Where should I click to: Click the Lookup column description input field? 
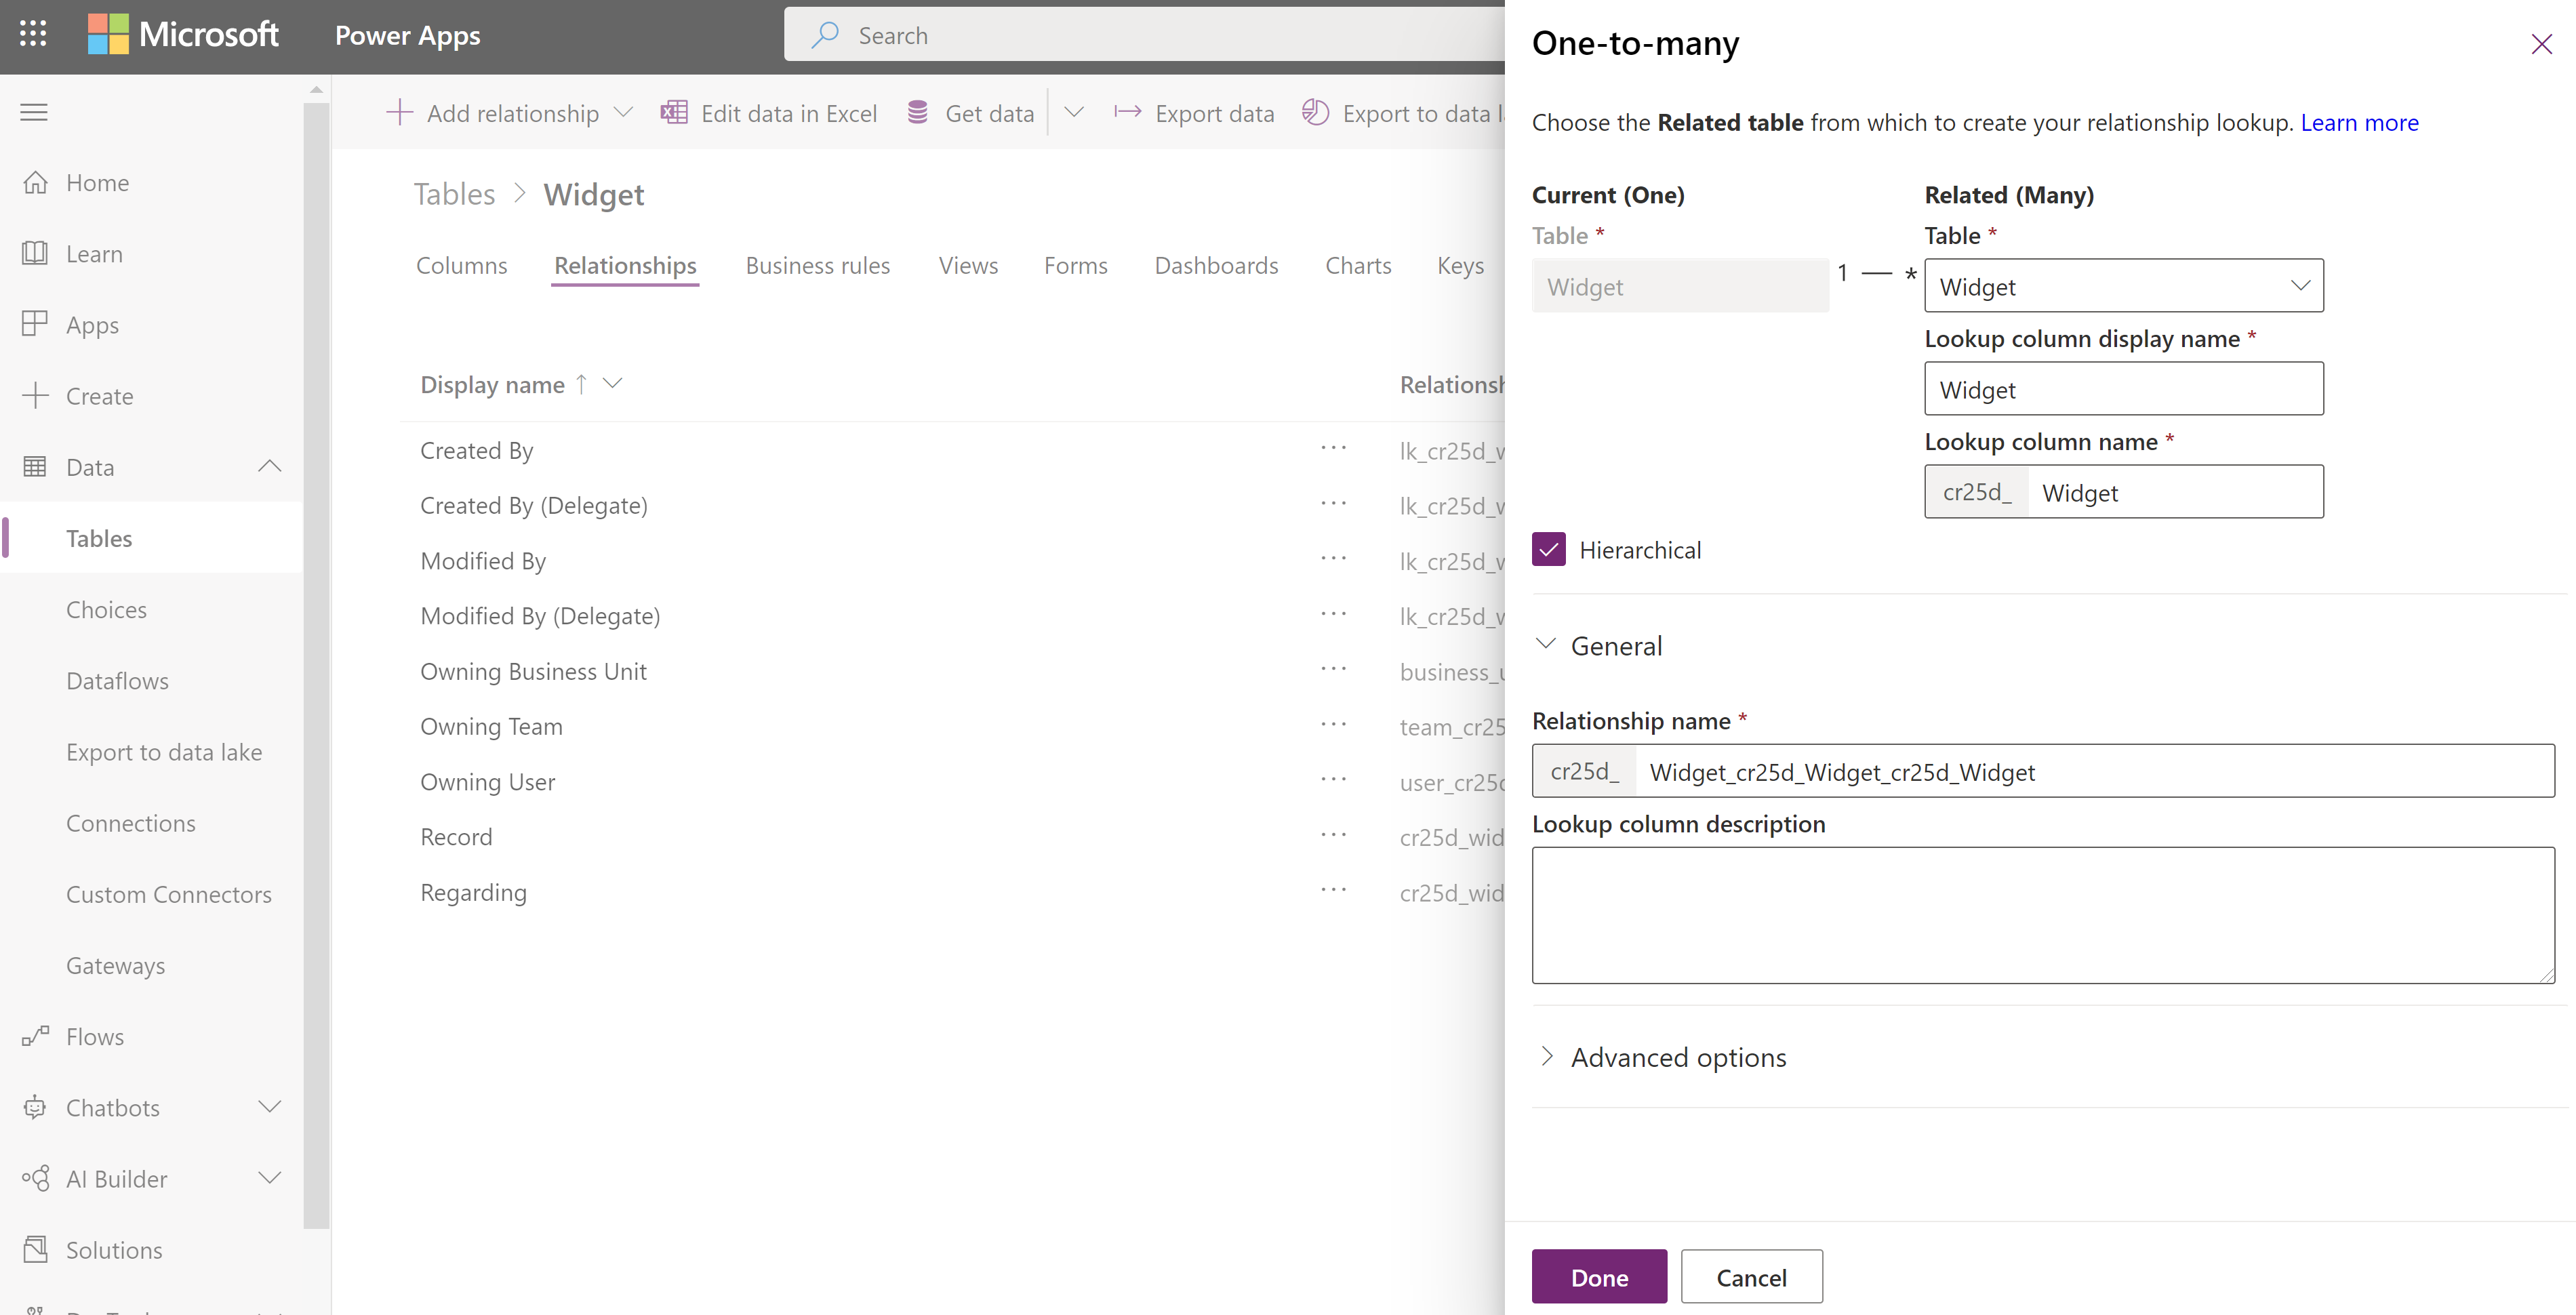tap(2045, 916)
